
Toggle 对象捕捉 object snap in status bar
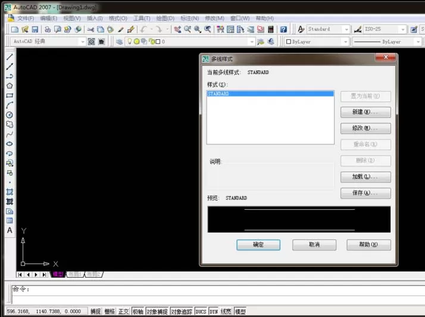[x=157, y=311]
